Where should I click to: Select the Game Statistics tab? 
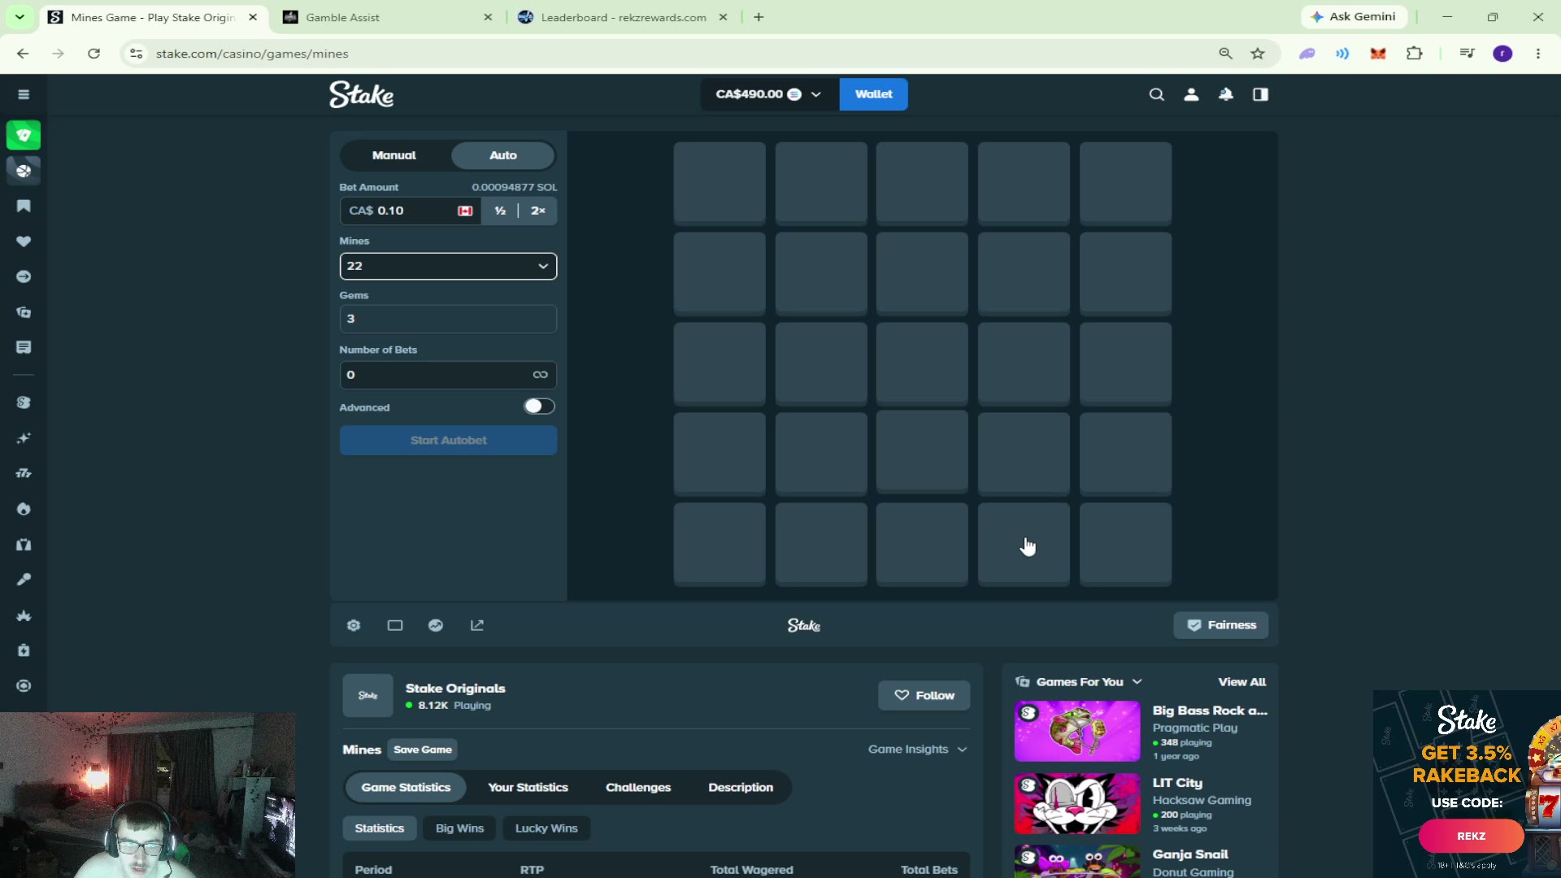click(406, 787)
